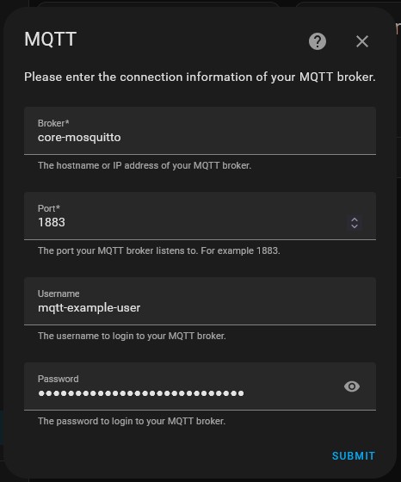The height and width of the screenshot is (482, 401).
Task: Click the password login helper text
Action: click(x=132, y=421)
